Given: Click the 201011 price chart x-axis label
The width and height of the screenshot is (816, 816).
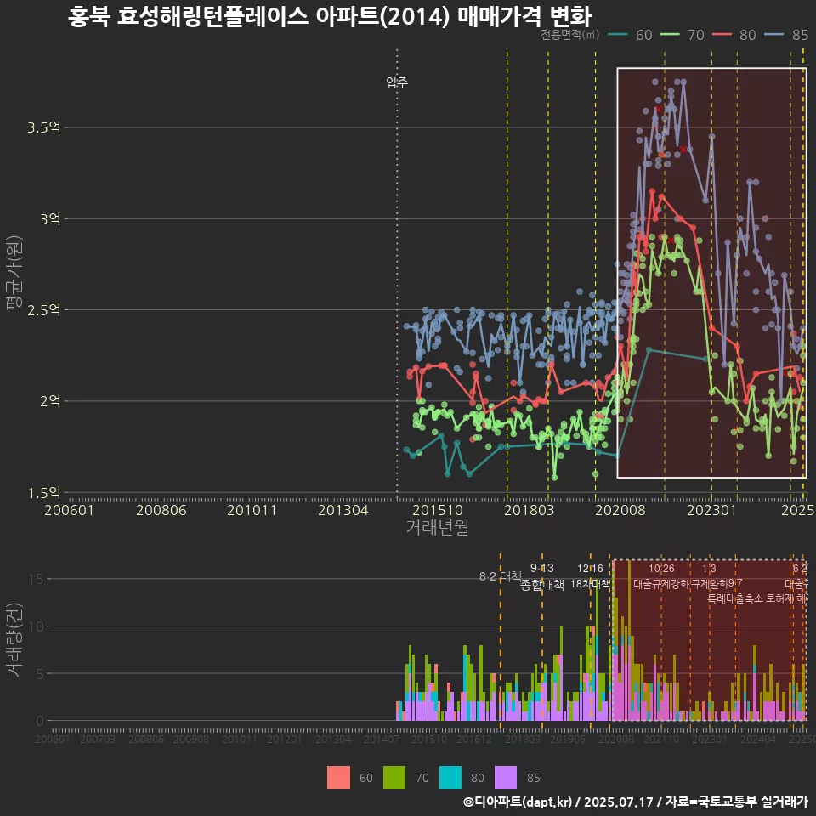Looking at the screenshot, I should click(252, 510).
